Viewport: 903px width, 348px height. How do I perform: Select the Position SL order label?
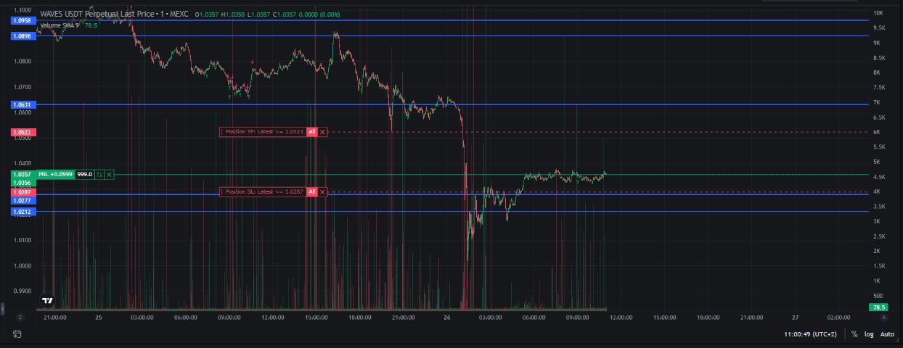pos(263,192)
